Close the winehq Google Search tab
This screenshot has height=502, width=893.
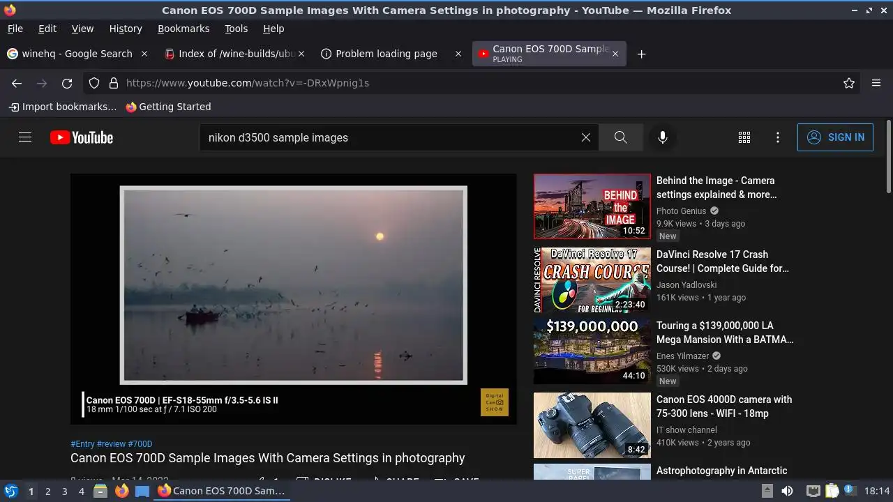point(144,54)
